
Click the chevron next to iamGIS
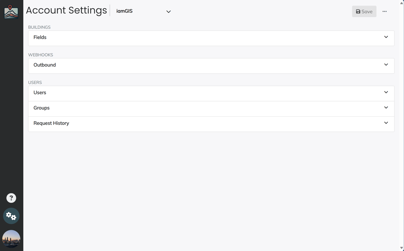169,12
